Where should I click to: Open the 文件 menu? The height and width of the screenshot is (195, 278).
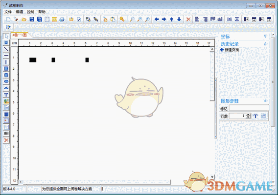[x=8, y=12]
